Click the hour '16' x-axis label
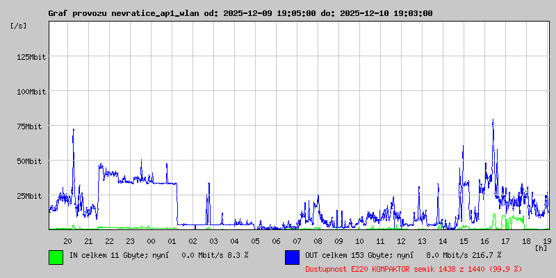The image size is (556, 278). click(x=484, y=241)
